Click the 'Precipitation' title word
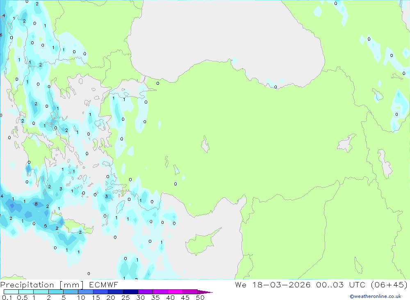Screen dimensions: 410x300 [x=27, y=285]
